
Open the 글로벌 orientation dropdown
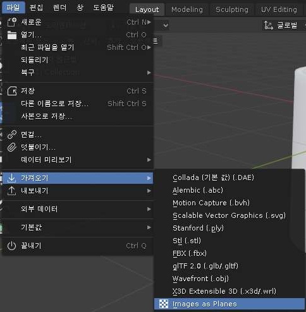coord(285,25)
